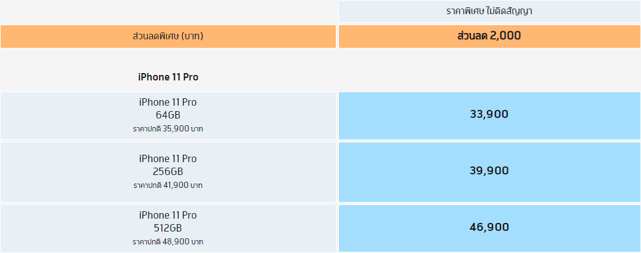Click the ราคาพิเศษ text in the top header
The width and height of the screenshot is (641, 253).
click(466, 11)
